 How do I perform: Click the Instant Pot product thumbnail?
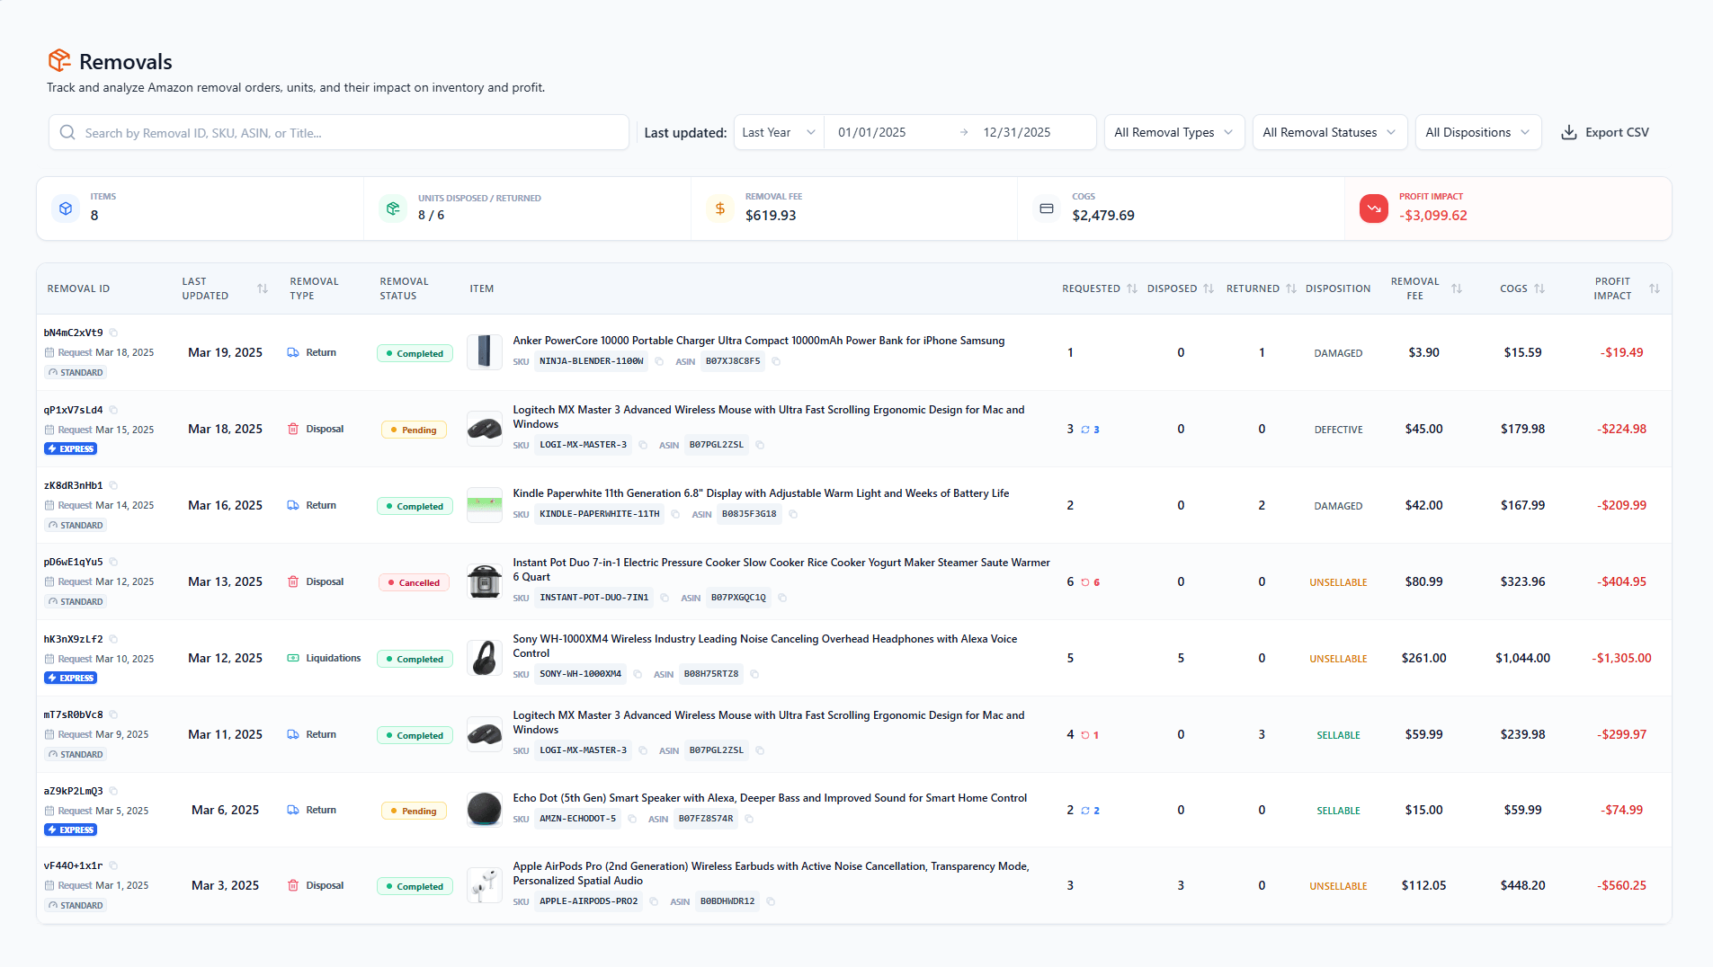point(485,581)
